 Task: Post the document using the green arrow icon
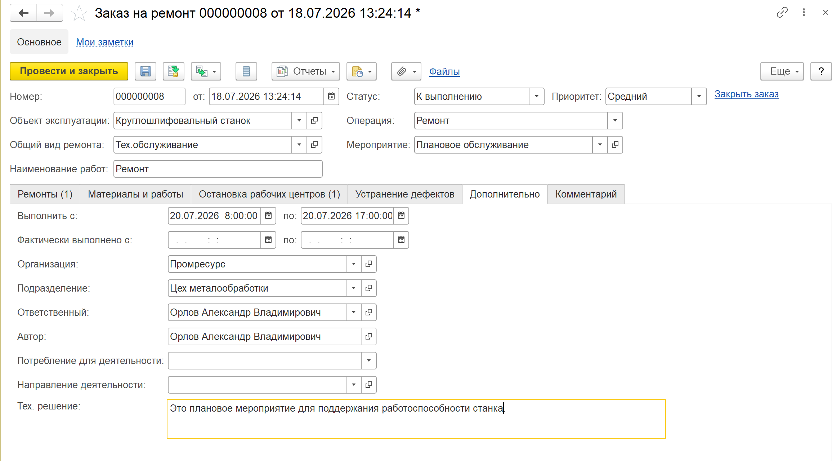[x=173, y=71]
